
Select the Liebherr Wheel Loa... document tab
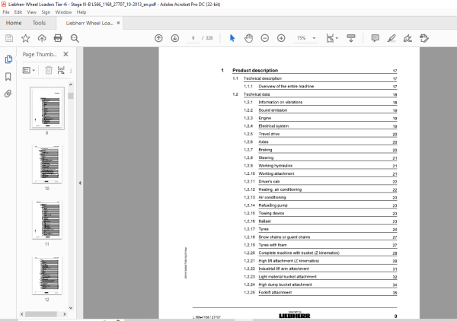(89, 23)
